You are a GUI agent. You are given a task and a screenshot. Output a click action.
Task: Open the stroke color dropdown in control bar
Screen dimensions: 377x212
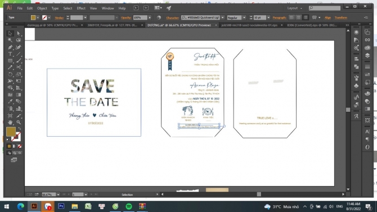click(49, 17)
